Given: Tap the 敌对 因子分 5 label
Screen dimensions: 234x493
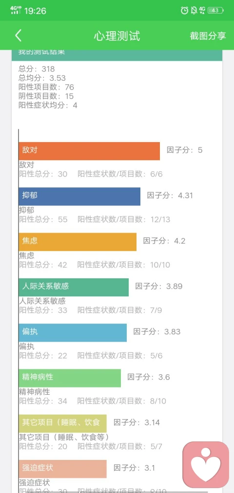Looking at the screenshot, I should click(x=185, y=150).
